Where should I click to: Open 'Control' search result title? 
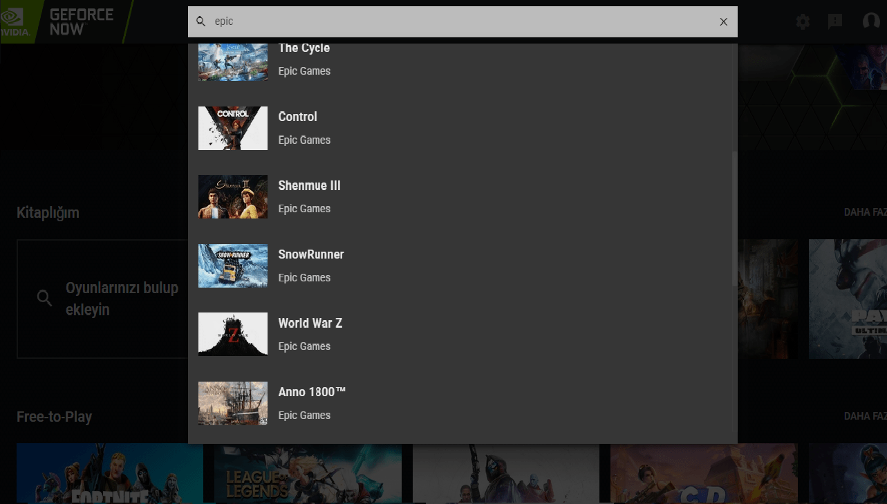298,117
